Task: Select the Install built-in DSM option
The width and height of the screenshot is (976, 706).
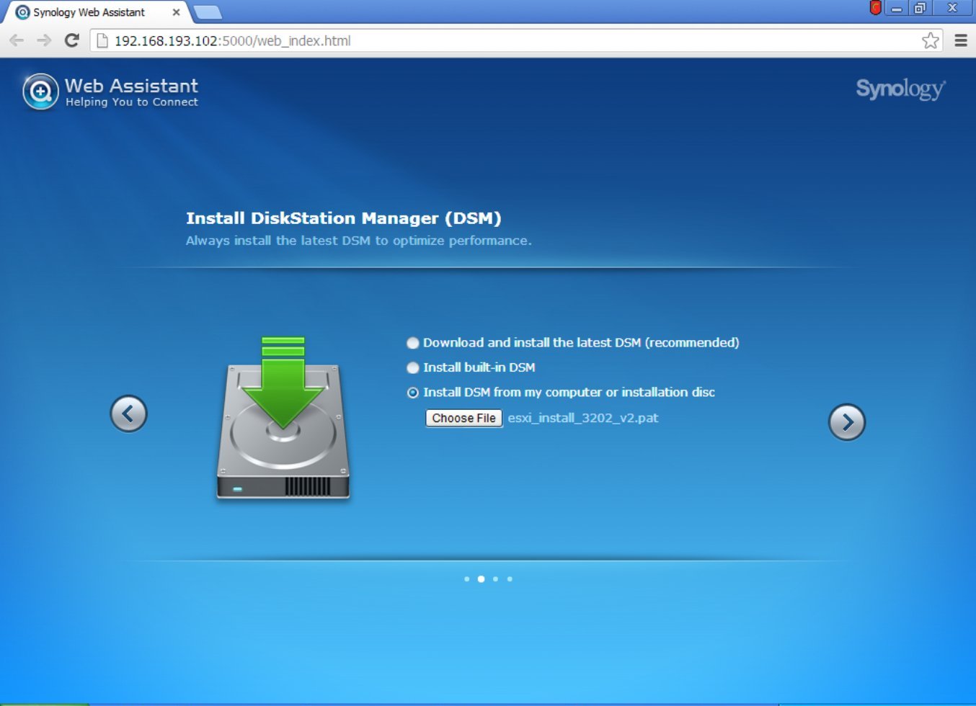Action: [x=412, y=367]
